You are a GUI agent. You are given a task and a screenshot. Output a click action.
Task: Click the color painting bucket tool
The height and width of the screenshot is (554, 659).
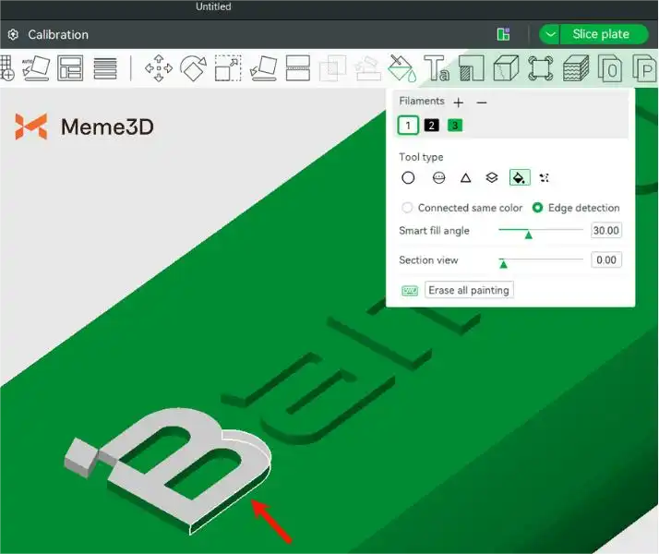click(402, 68)
